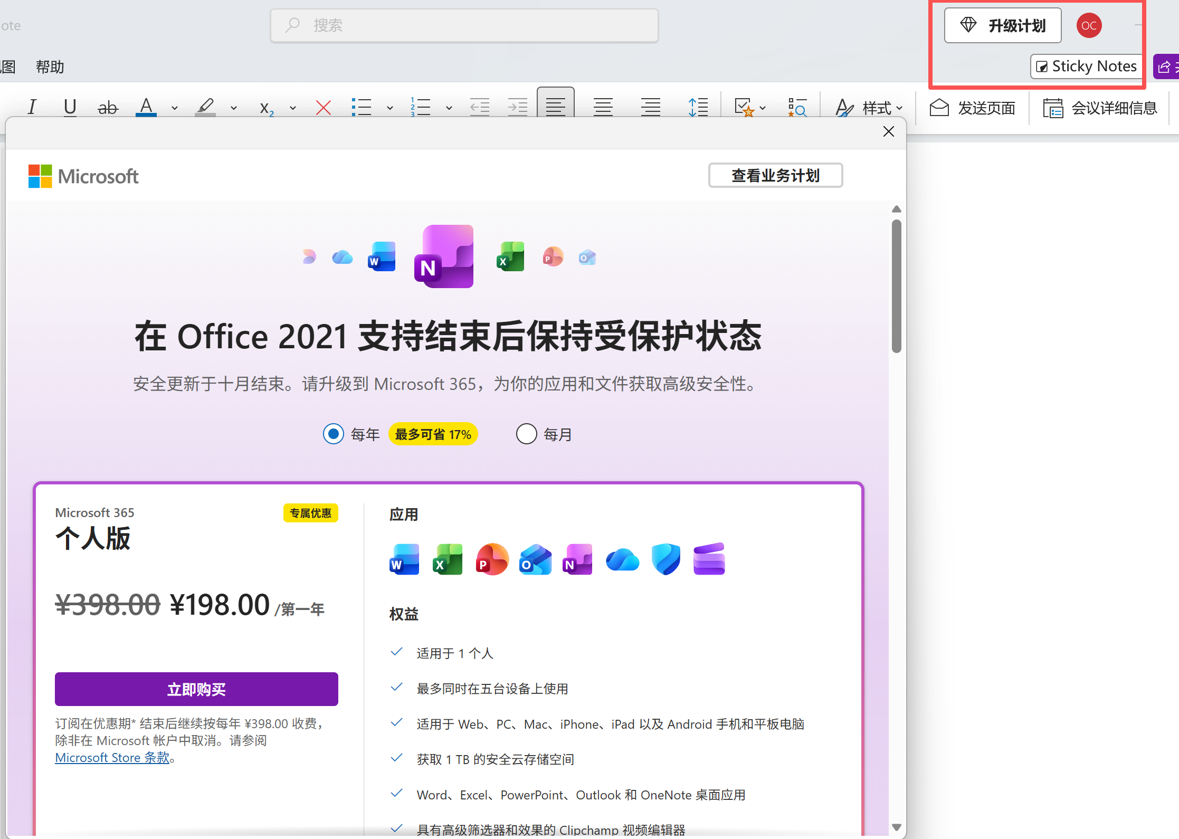Screen dimensions: 1179x839
Task: Toggle strikethrough text formatting
Action: (108, 107)
